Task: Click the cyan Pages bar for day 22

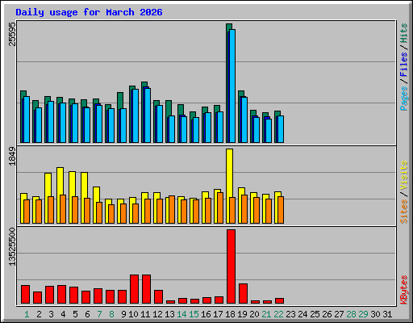Action: [281, 129]
